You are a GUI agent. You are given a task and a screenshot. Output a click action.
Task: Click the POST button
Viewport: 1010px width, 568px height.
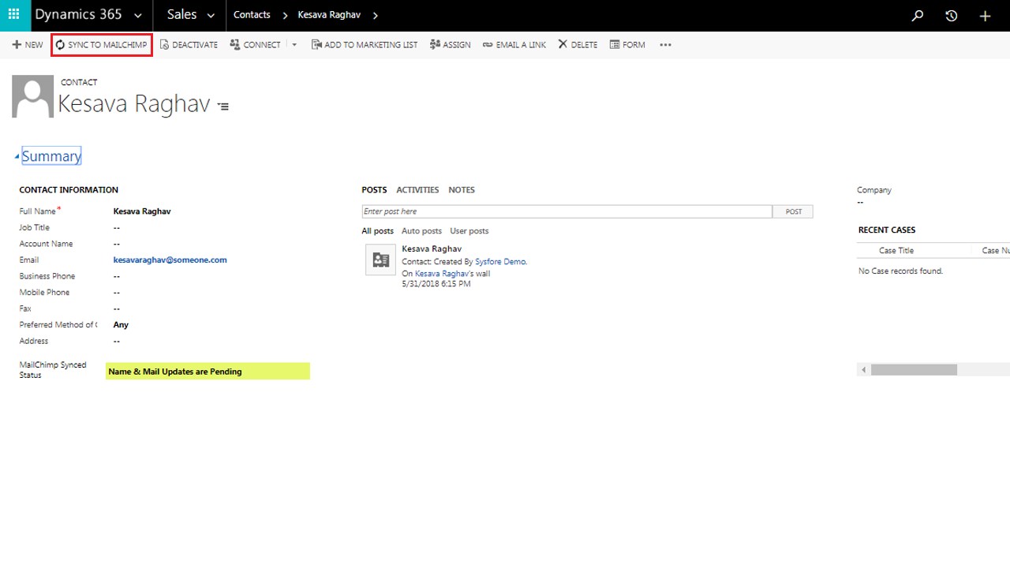click(794, 211)
